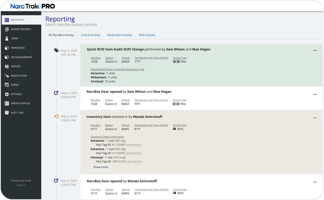Screen dimensions: 324x200
Task: Click NarcBox number 9177 in Inventory Item event
Action: click(x=94, y=129)
